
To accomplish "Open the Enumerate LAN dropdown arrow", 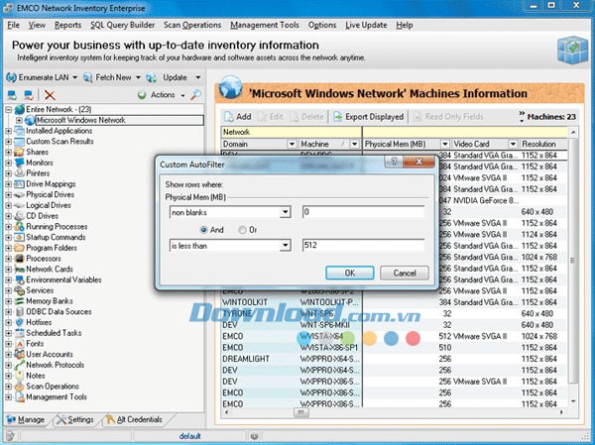I will [x=74, y=77].
